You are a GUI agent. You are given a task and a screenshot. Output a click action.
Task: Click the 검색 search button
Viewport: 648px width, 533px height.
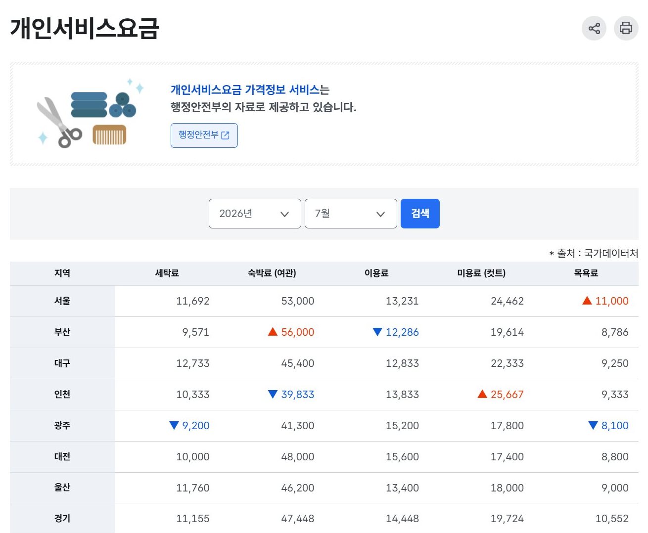tap(420, 214)
